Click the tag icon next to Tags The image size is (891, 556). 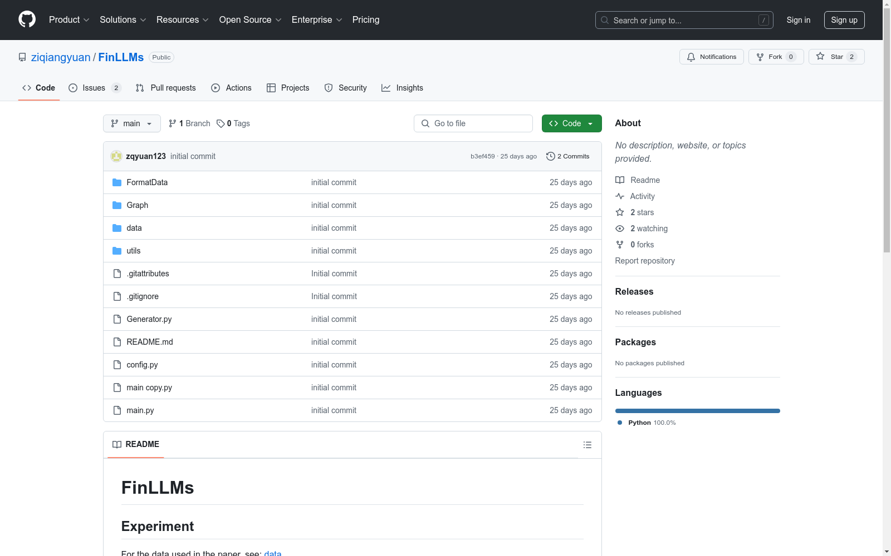(221, 123)
